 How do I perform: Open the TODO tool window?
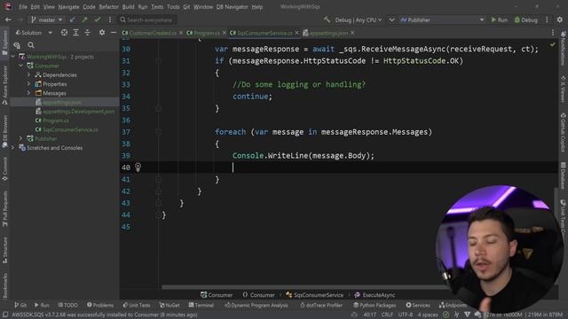click(x=67, y=305)
